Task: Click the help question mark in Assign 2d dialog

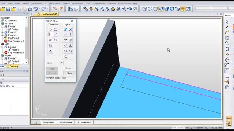Action: pyautogui.click(x=64, y=21)
